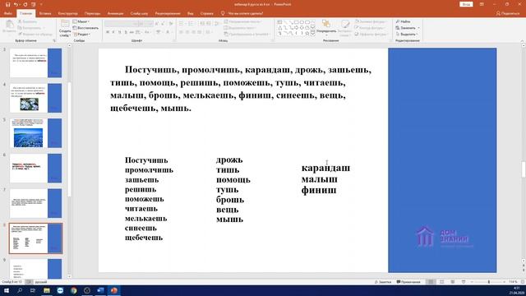
Task: Open Windows Start menu
Action: pyautogui.click(x=7, y=290)
